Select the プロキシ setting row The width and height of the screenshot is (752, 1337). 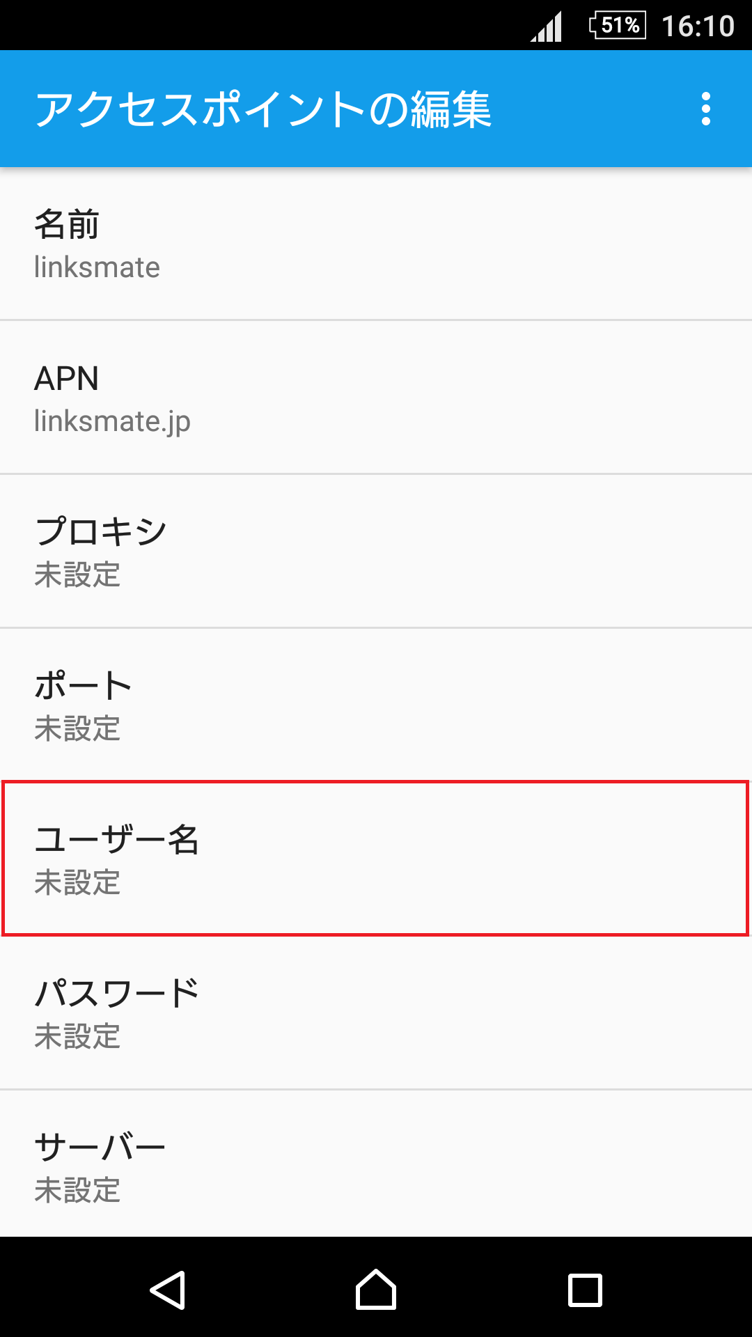pyautogui.click(x=376, y=552)
